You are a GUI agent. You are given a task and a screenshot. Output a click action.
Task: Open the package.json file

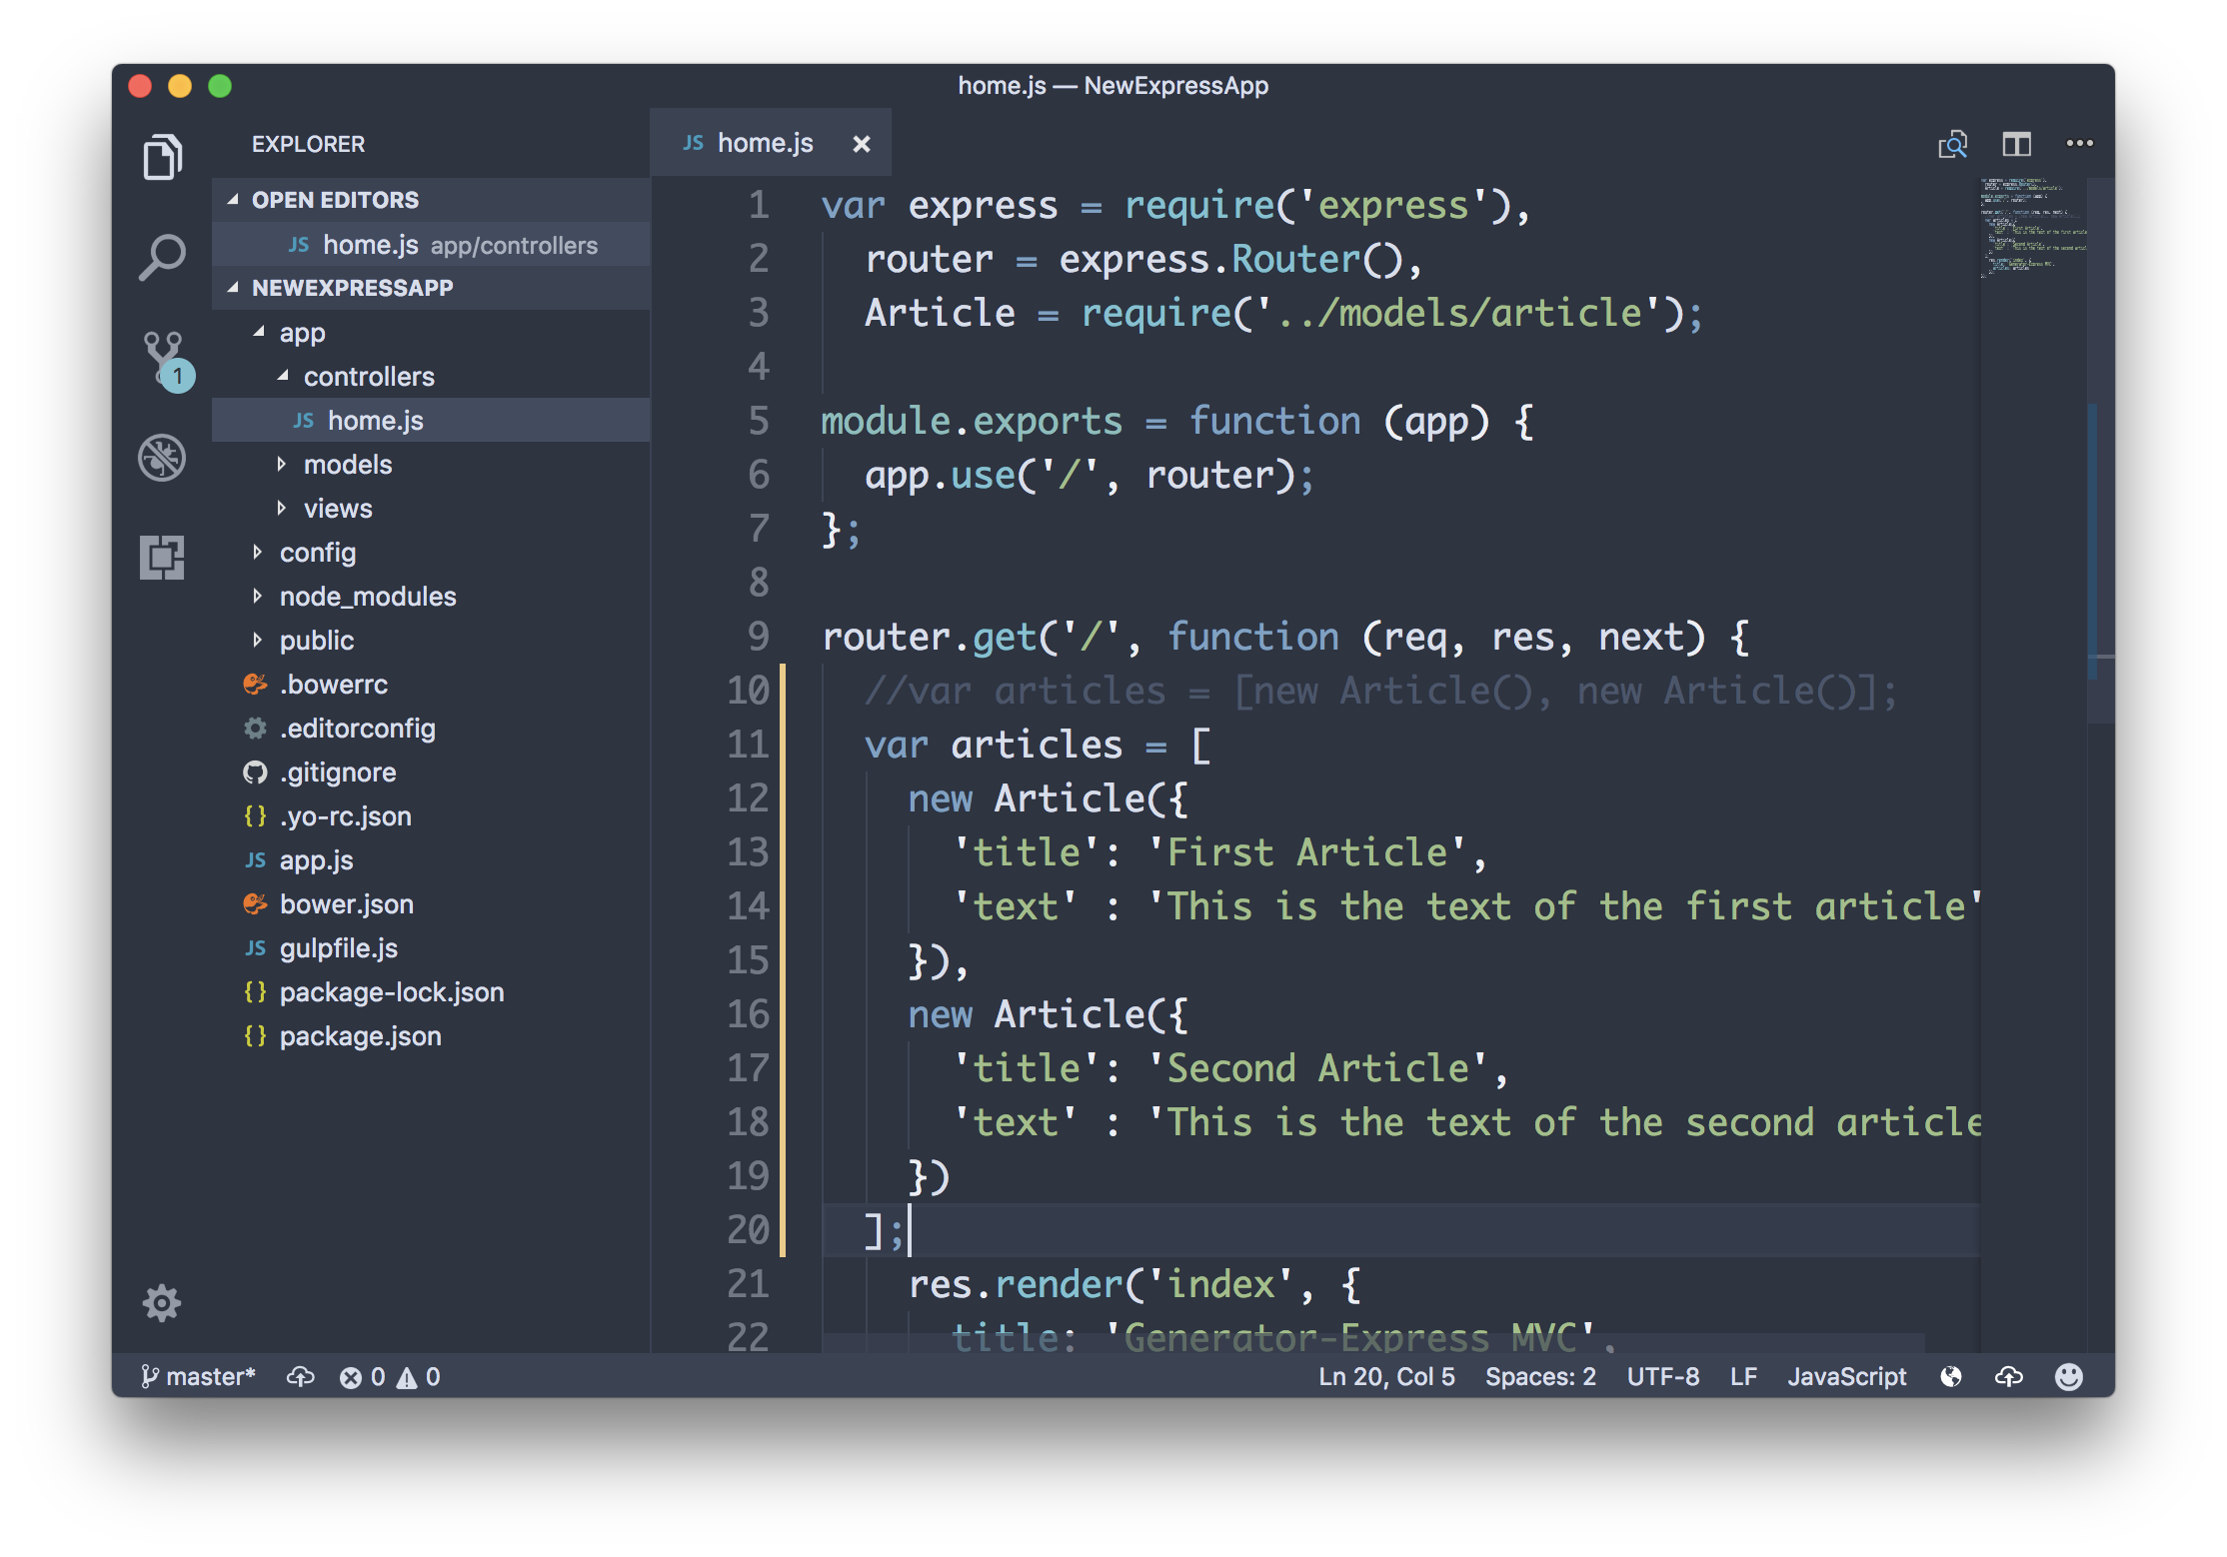point(432,1035)
